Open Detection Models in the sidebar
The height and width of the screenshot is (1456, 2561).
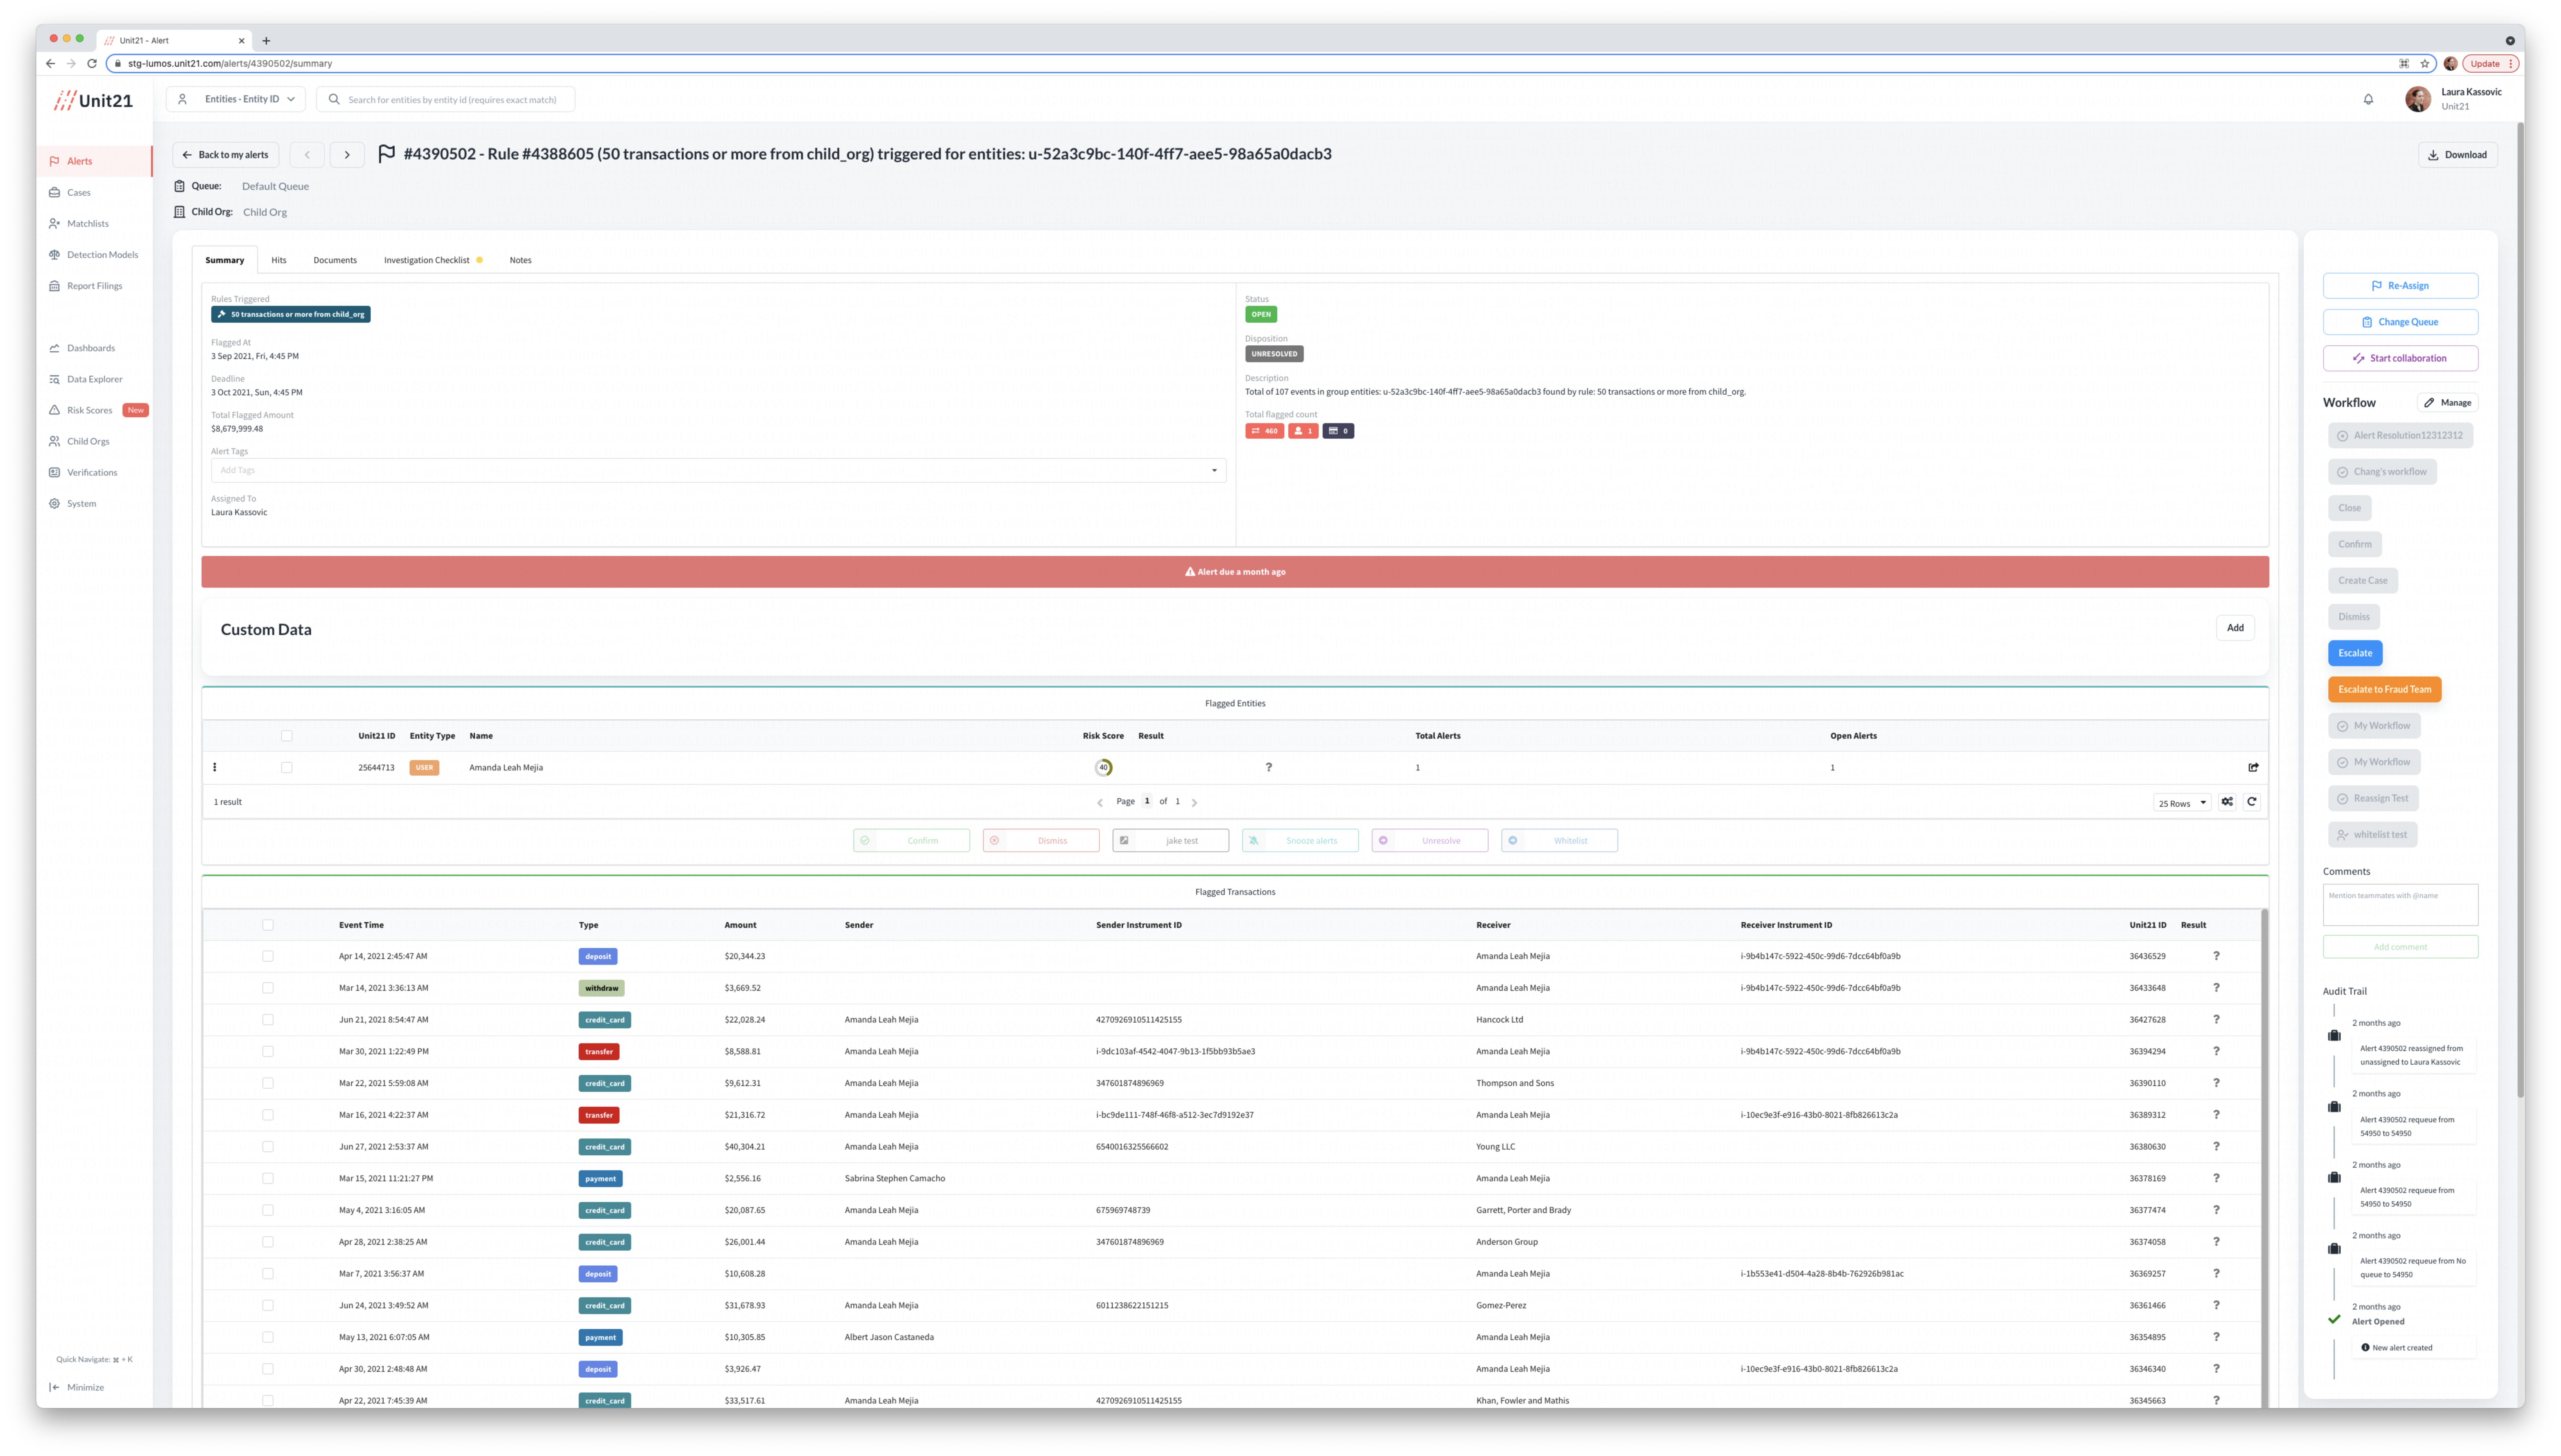click(x=102, y=255)
